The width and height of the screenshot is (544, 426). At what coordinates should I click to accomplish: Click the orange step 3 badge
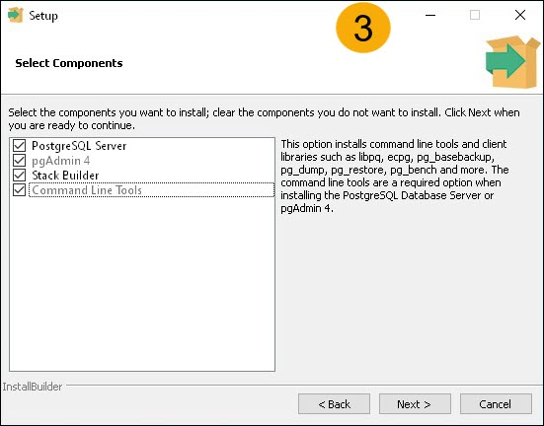click(x=363, y=28)
